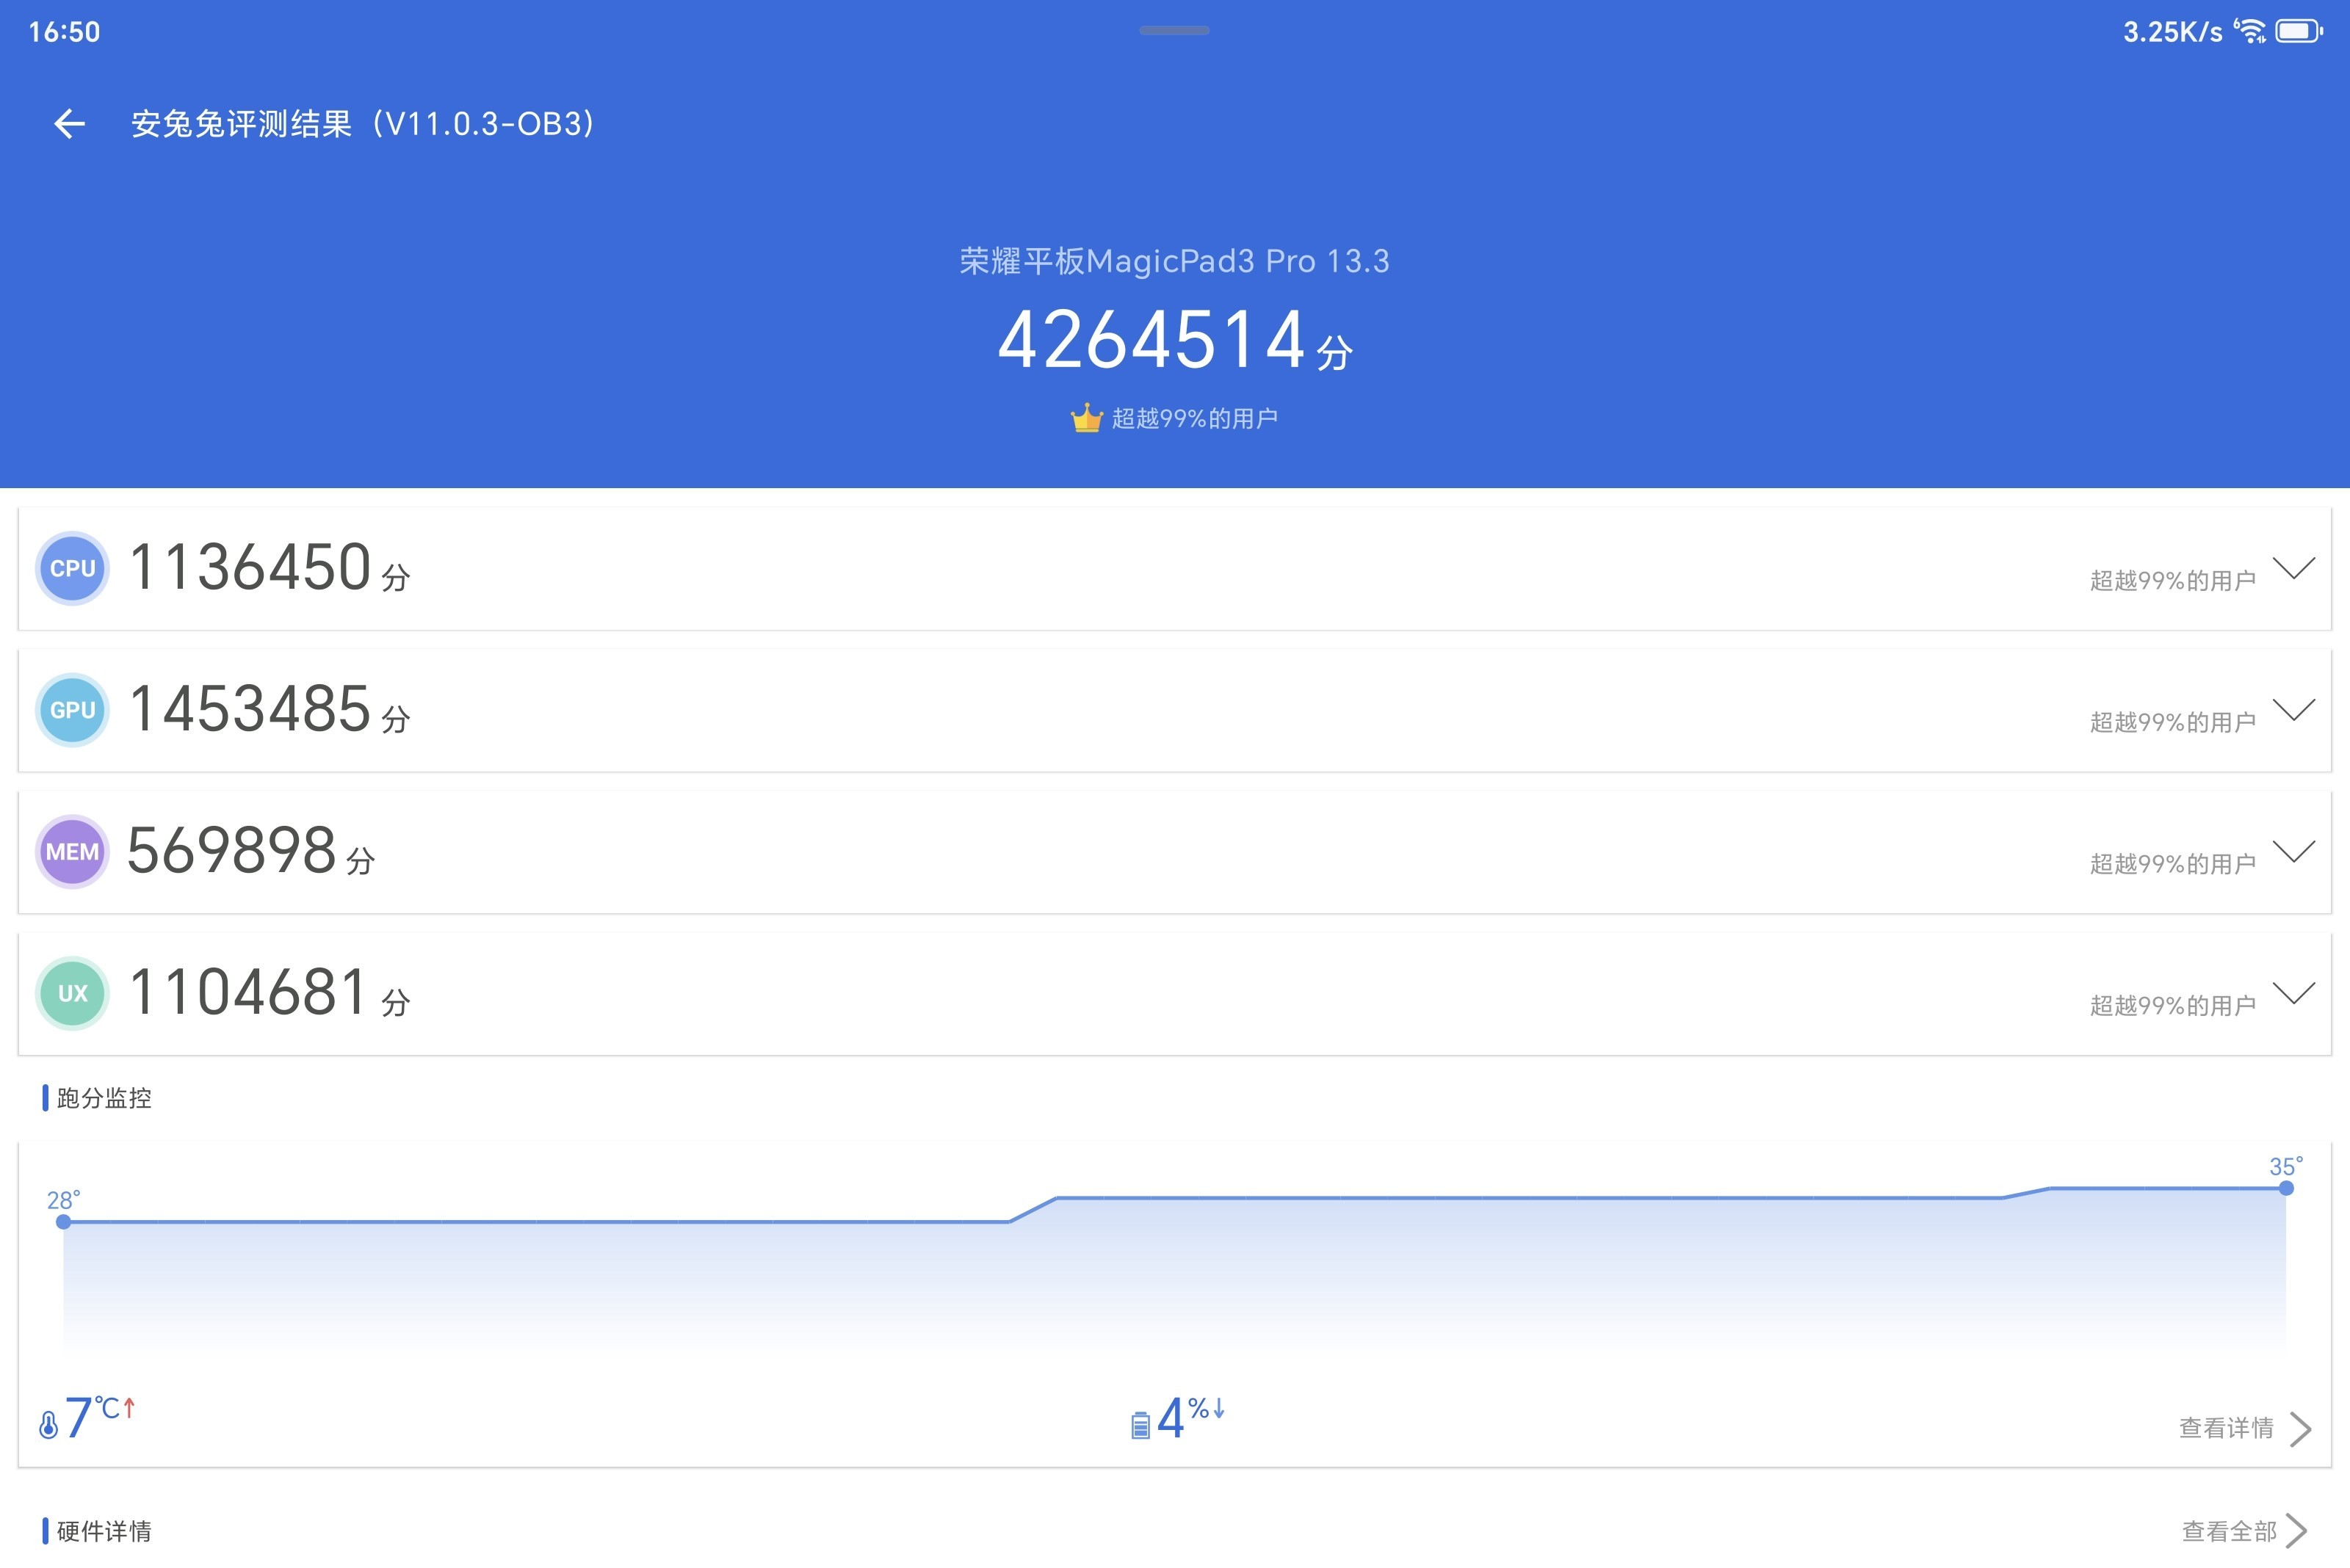Click the MEM score badge icon
Image resolution: width=2350 pixels, height=1568 pixels.
tap(72, 852)
